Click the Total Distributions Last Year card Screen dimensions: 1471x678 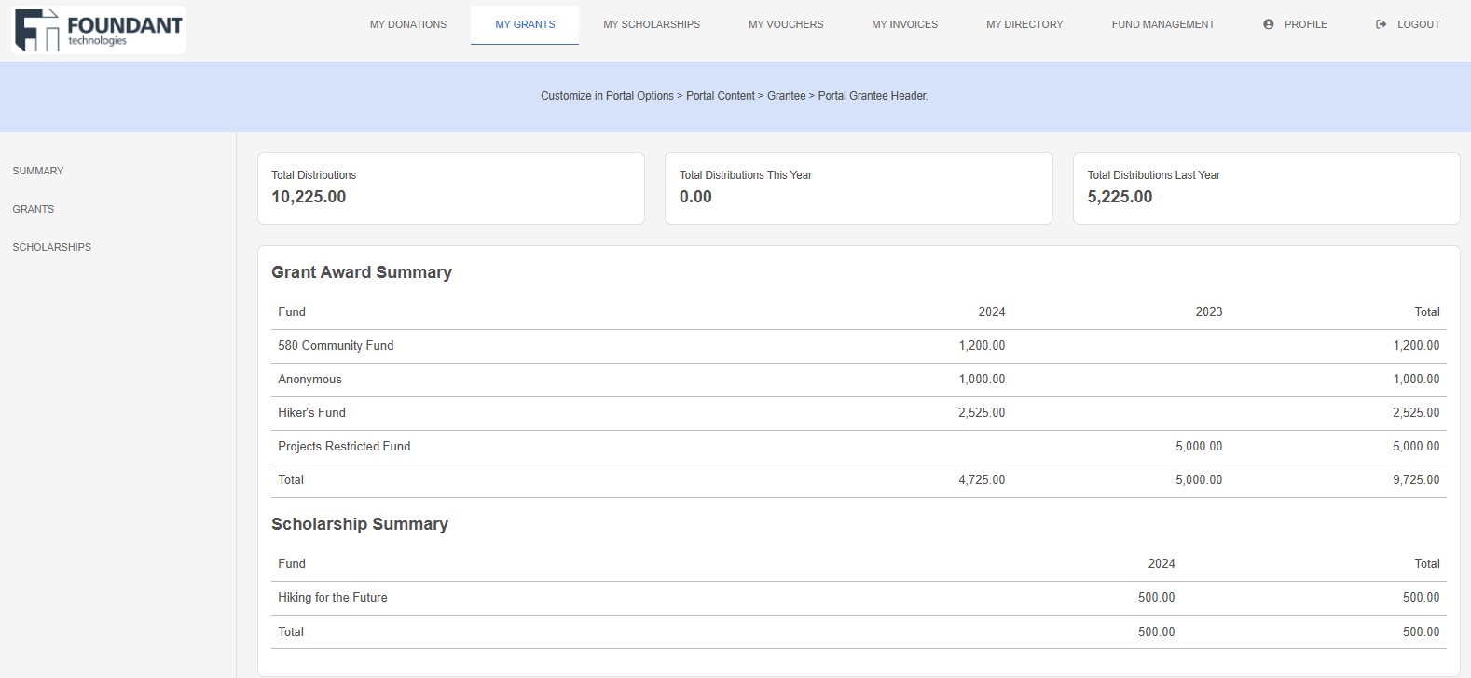click(x=1266, y=188)
